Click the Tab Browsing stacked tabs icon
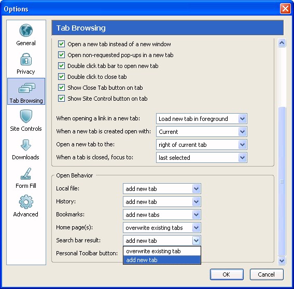 (x=26, y=88)
